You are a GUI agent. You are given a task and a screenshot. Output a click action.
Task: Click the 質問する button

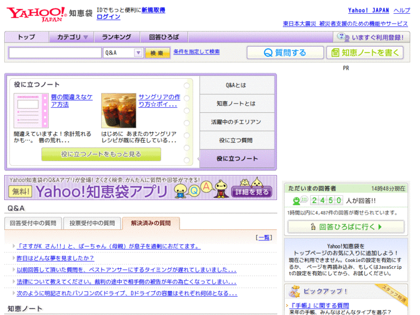click(285, 53)
